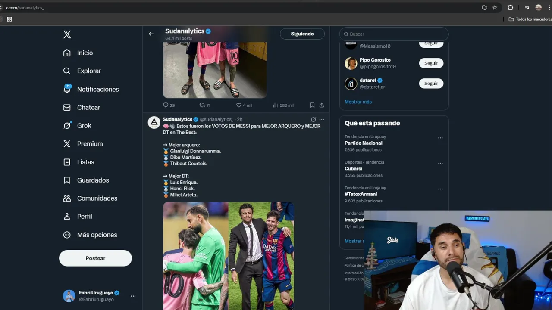Open Premium X icon
Screen dimensions: 552x310
(67, 144)
